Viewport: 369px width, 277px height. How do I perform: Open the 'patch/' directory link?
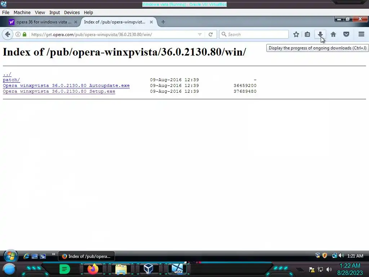point(11,80)
